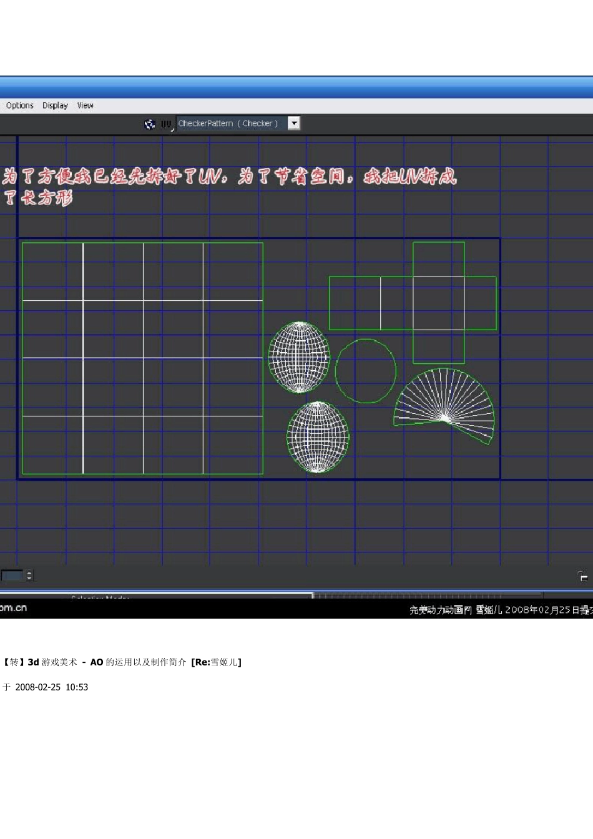
Task: Expand the CheckerPattern texture dropdown arrow
Action: pyautogui.click(x=295, y=124)
